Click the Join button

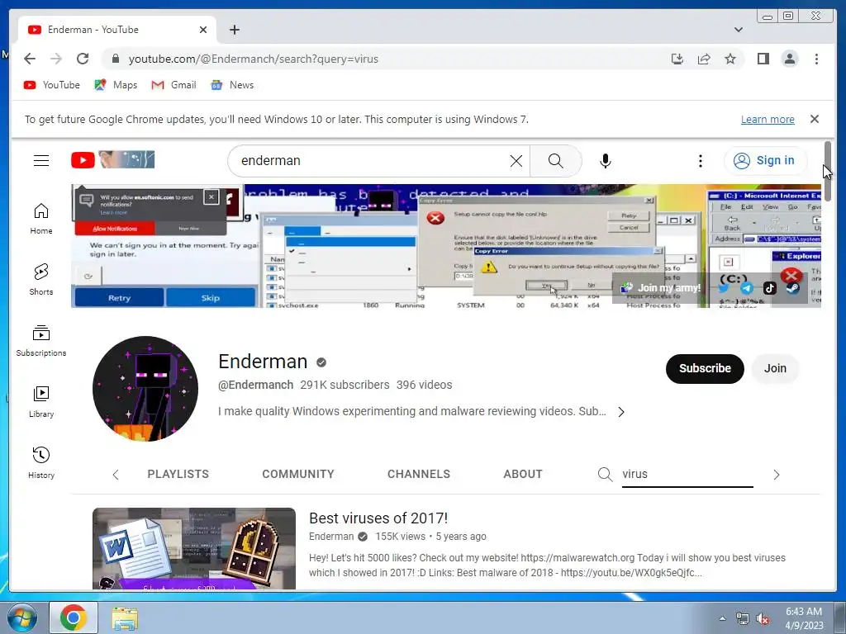[775, 369]
